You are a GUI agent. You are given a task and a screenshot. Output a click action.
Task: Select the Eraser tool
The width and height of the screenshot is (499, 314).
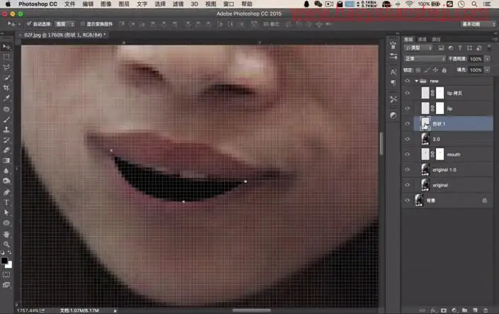coord(6,150)
